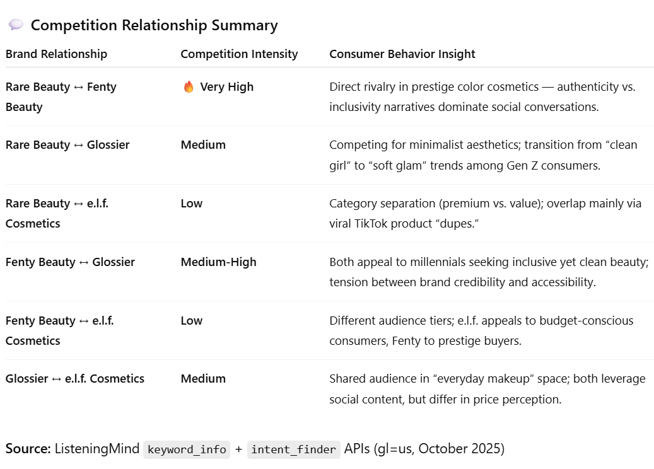Click the fire emoji next to Very High
Viewport: 654px width, 469px height.
tap(189, 87)
